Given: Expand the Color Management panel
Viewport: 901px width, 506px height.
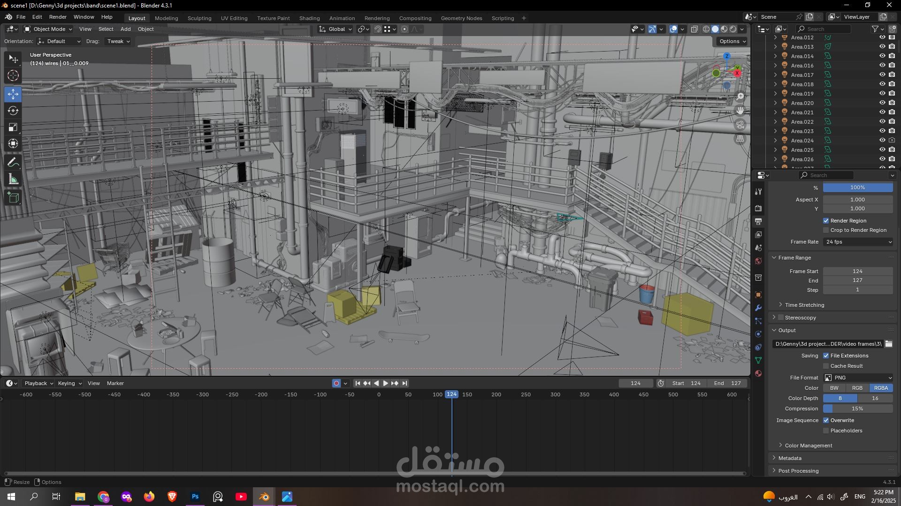Looking at the screenshot, I should [x=808, y=446].
